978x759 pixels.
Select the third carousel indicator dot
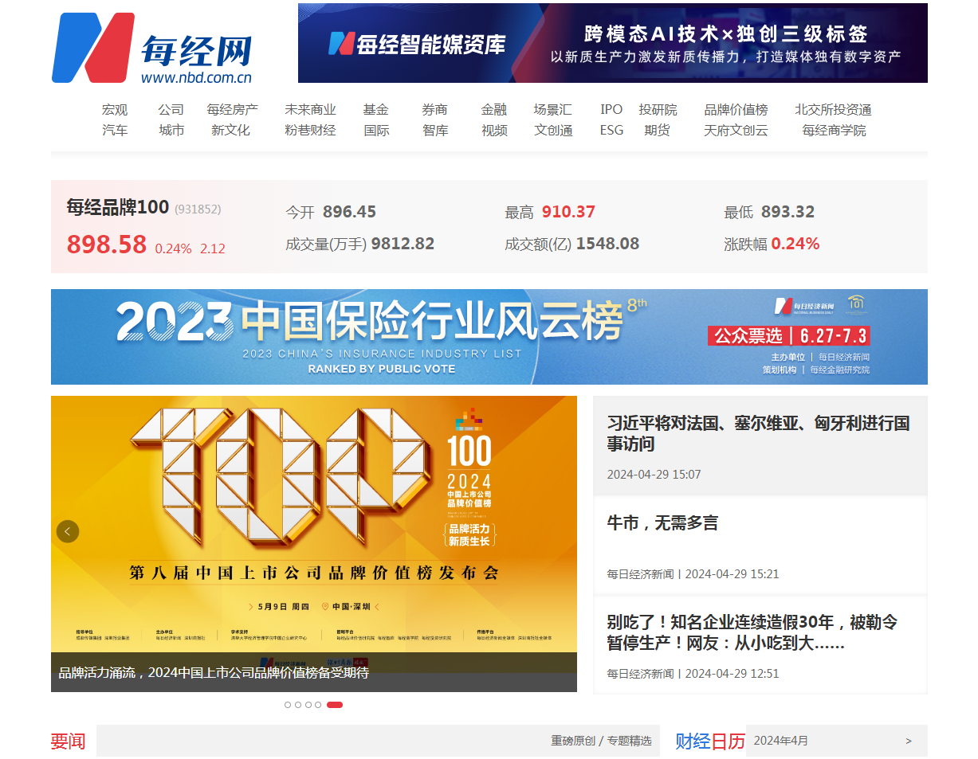pos(308,705)
